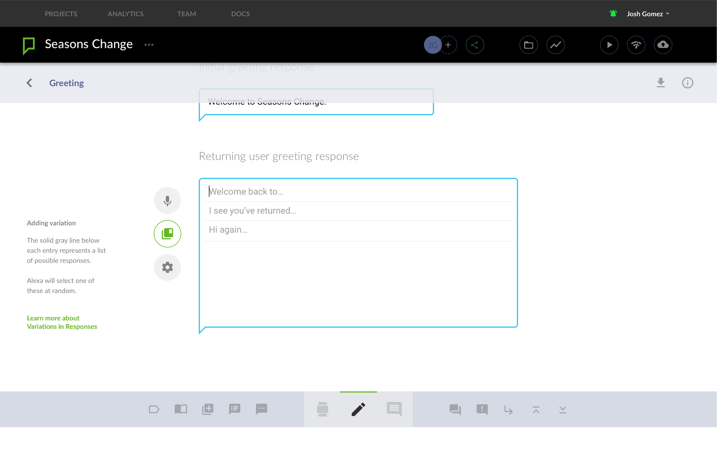Open the ANALYTICS menu item
The image size is (717, 455).
point(125,14)
